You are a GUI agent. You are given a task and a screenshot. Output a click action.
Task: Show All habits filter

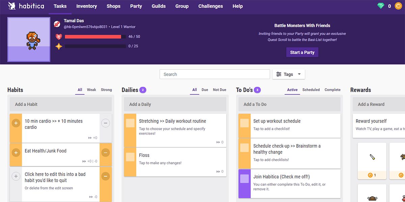point(80,90)
